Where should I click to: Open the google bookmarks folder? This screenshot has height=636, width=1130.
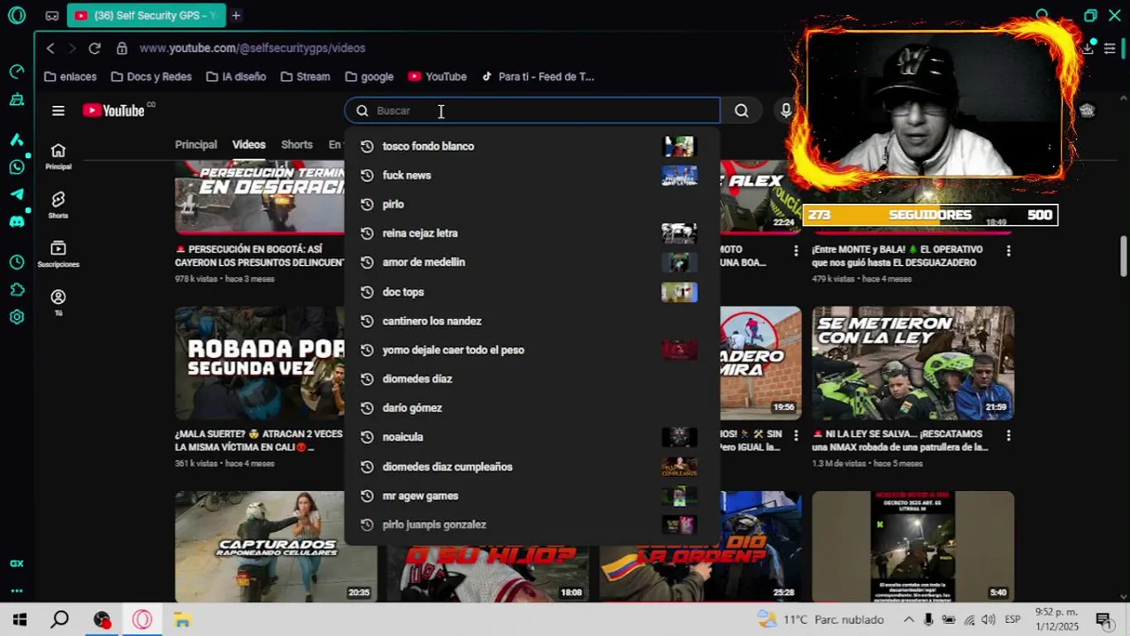tap(370, 77)
